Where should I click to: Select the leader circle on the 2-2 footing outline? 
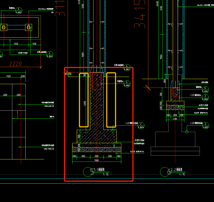(187, 132)
